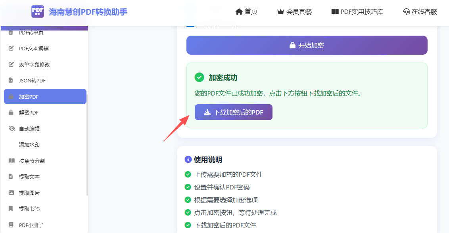Click the file code icon beside JSON转PDF
Viewport: 449px width, 233px height.
pyautogui.click(x=11, y=80)
